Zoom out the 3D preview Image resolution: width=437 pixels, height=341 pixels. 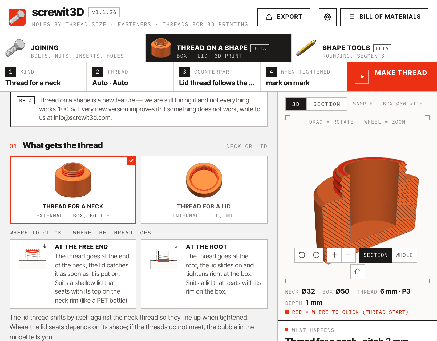pos(349,255)
